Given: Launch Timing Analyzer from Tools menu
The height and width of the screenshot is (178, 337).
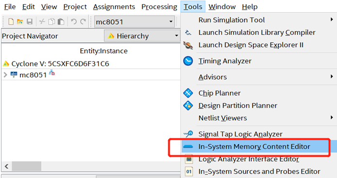Looking at the screenshot, I should coord(225,61).
